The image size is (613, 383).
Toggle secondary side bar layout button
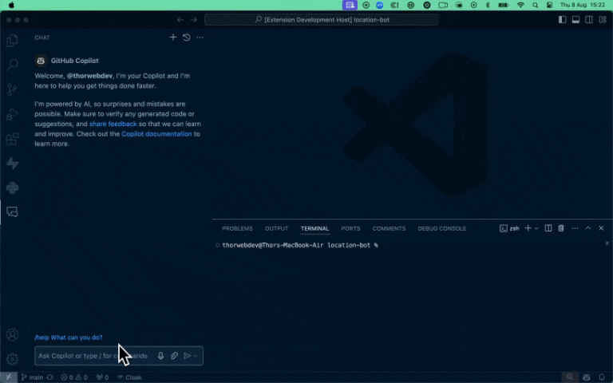pyautogui.click(x=588, y=19)
